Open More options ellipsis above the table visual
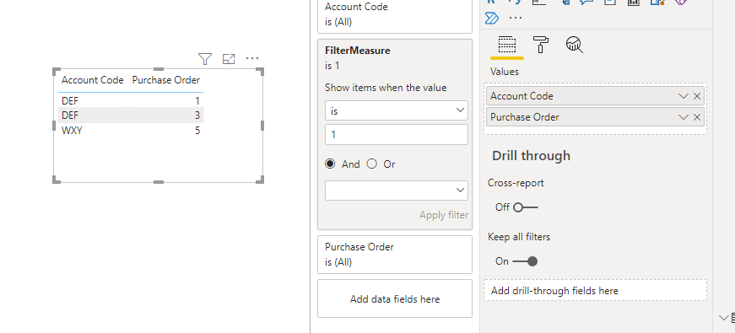The width and height of the screenshot is (735, 333). coord(252,58)
